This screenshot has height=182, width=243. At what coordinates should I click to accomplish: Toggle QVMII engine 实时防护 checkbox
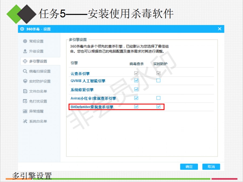click(158, 80)
